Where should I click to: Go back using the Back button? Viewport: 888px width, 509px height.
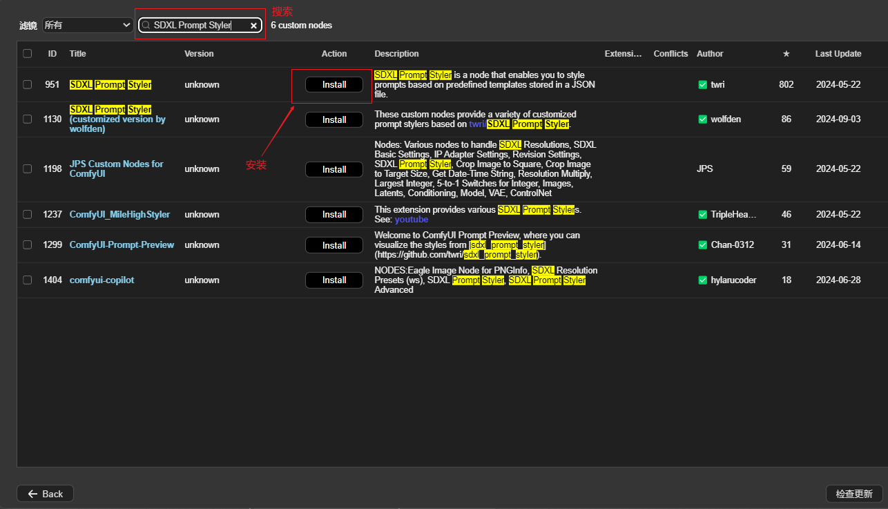tap(45, 494)
